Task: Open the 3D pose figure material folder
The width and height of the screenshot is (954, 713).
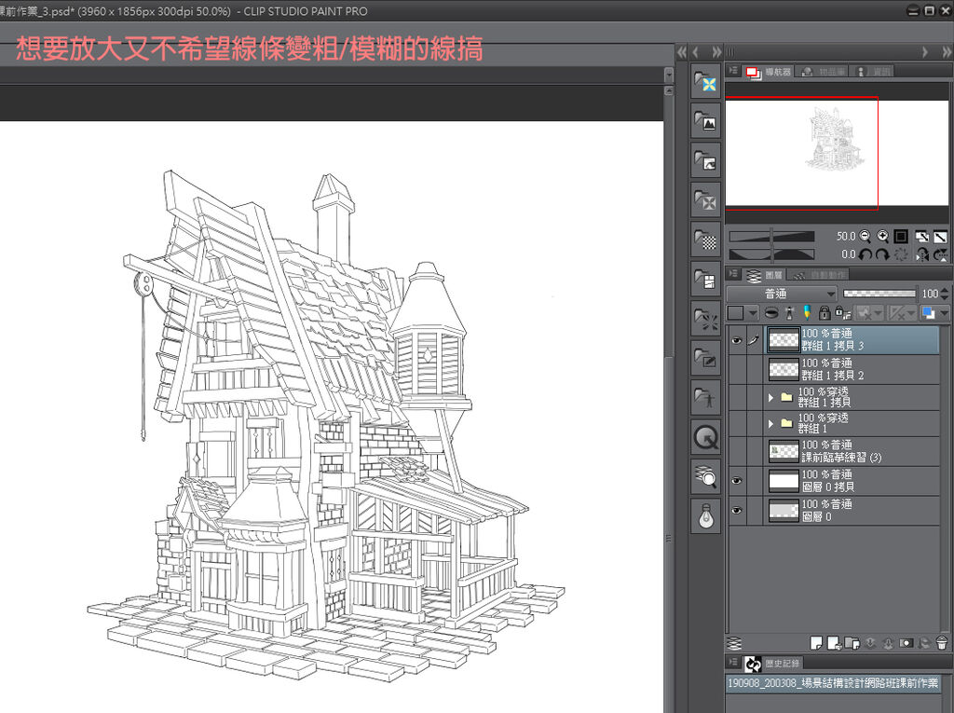Action: coord(706,398)
